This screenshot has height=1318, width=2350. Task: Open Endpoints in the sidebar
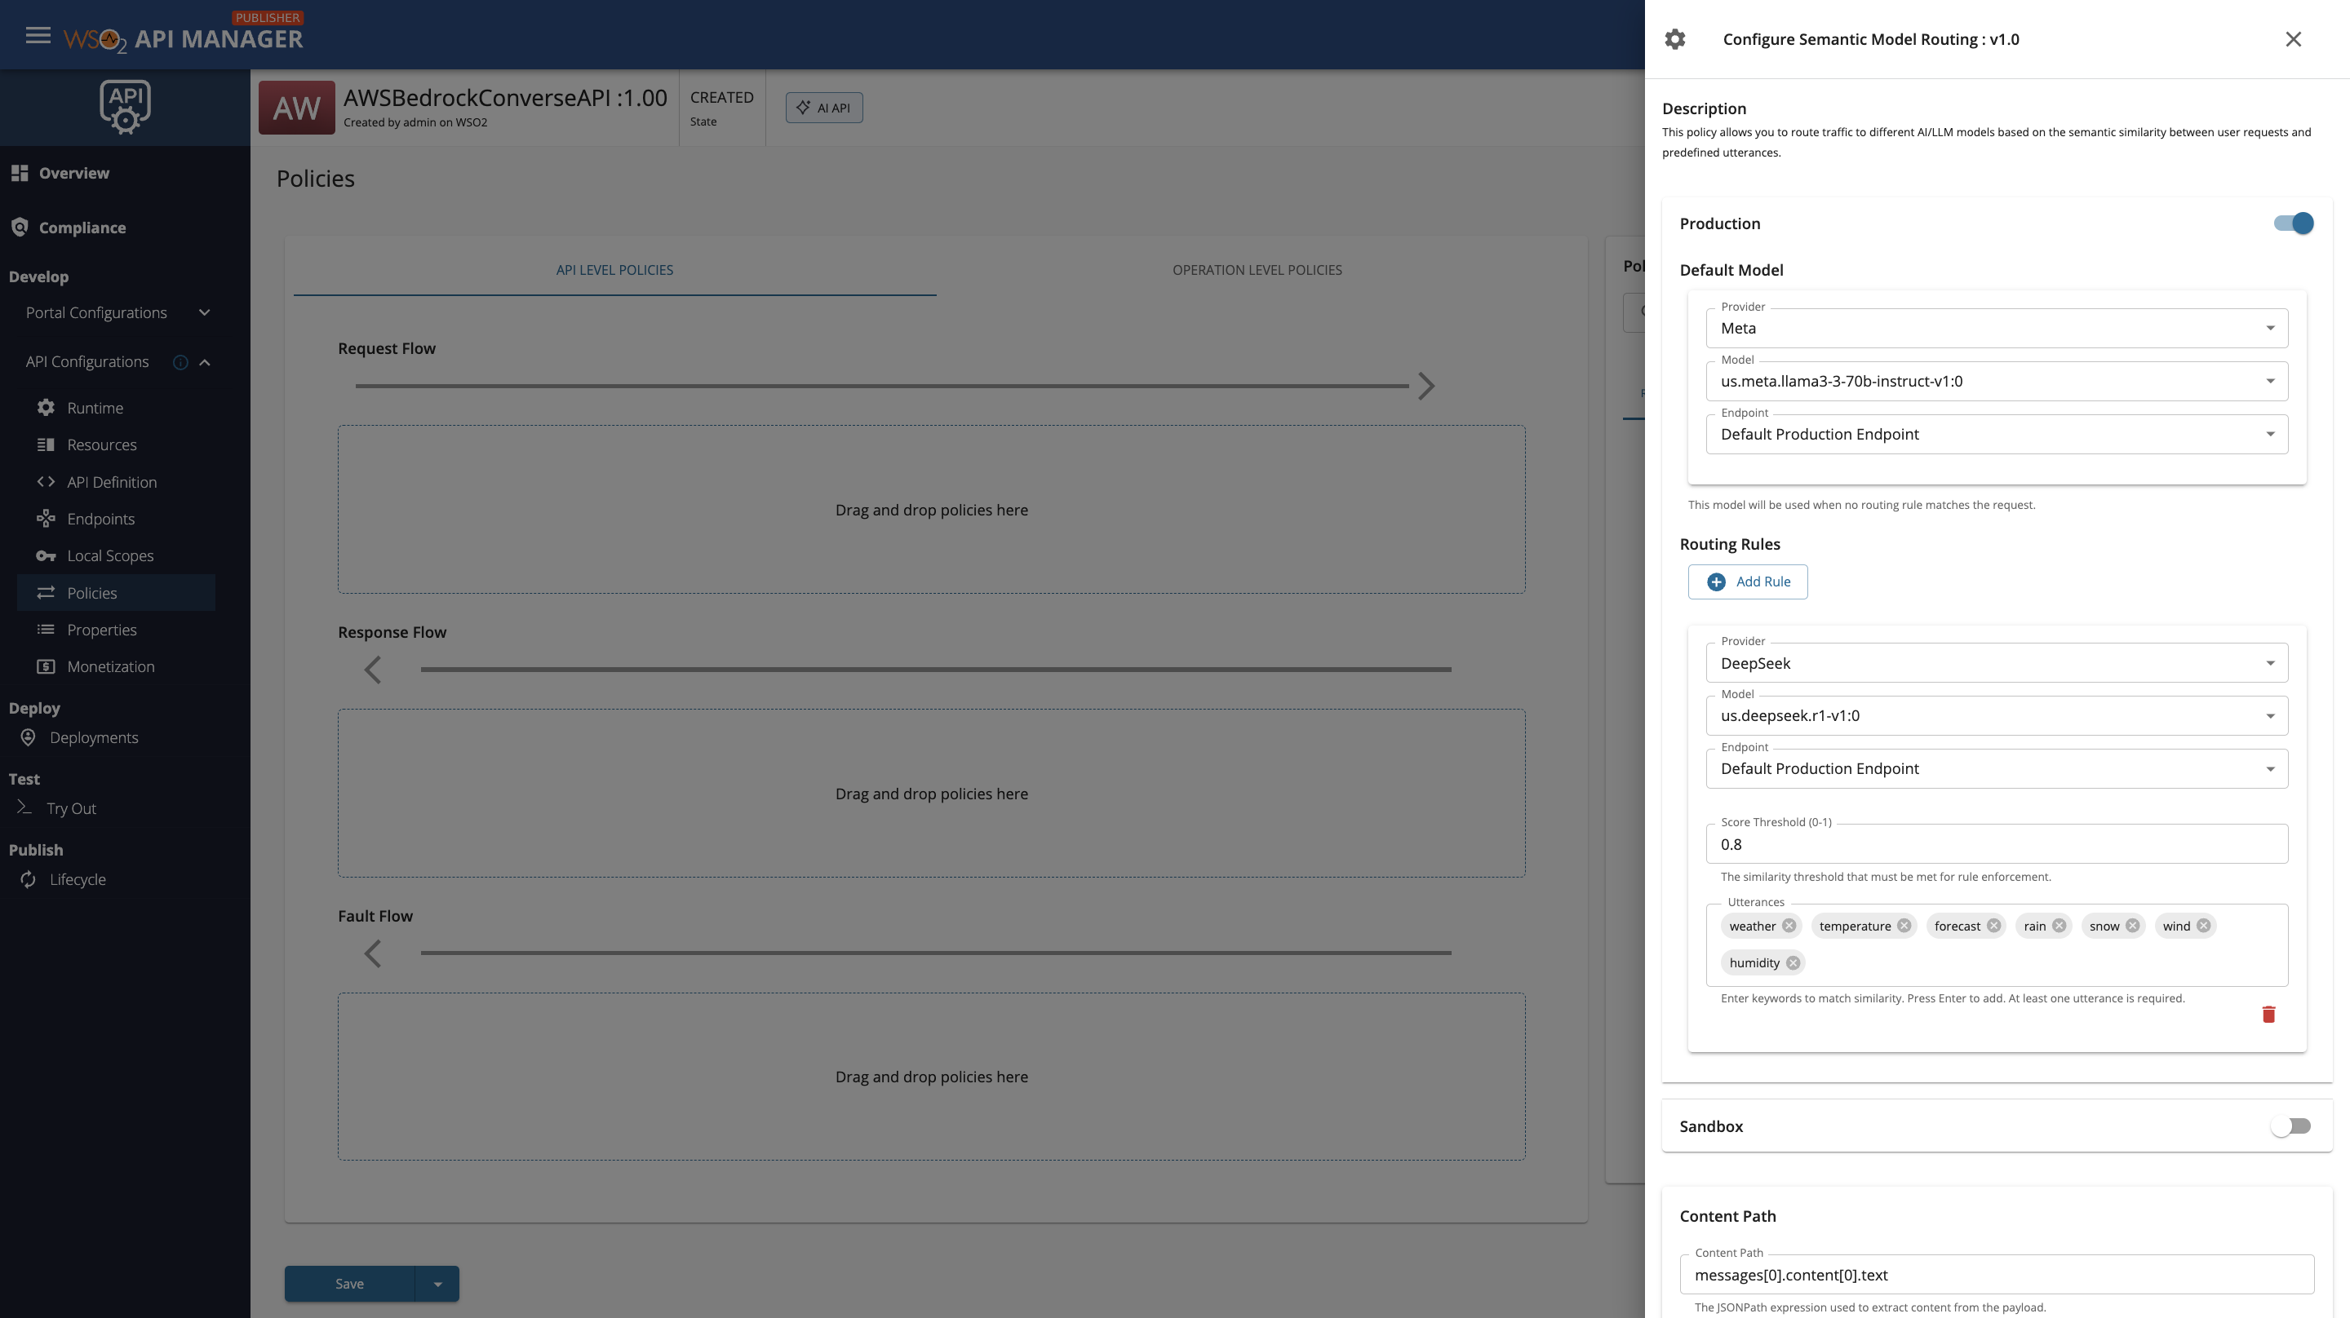100,518
